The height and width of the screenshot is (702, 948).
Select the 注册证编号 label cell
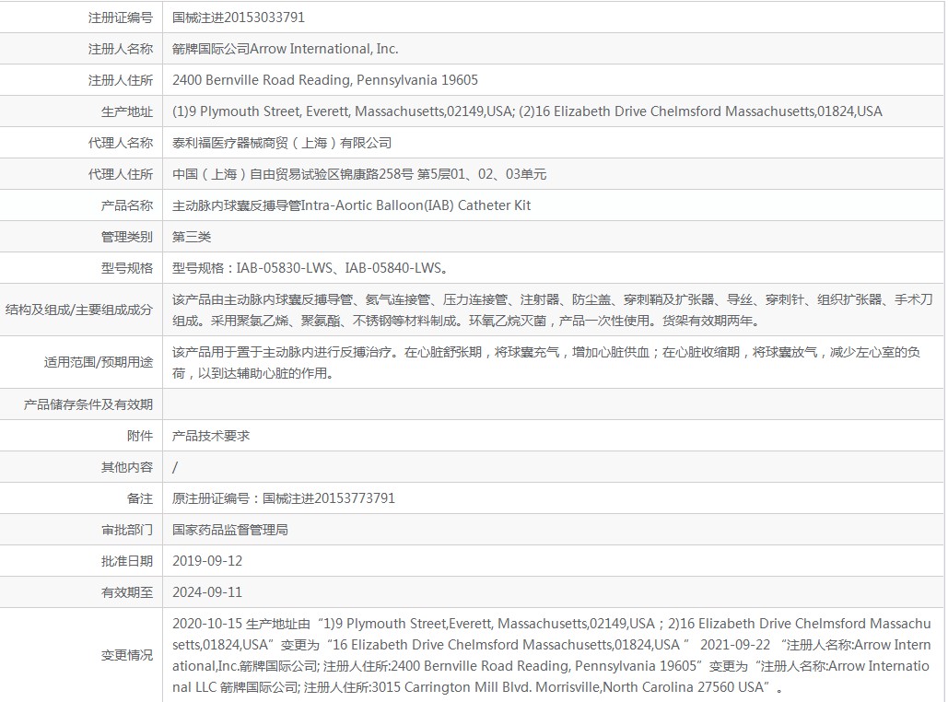point(121,18)
